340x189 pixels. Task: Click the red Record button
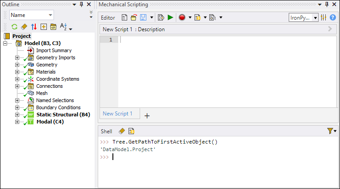(x=182, y=18)
